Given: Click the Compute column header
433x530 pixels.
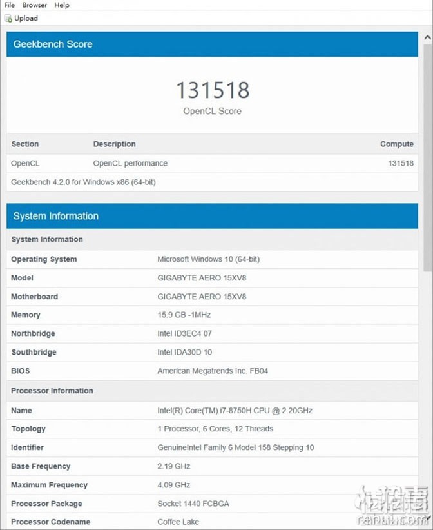Looking at the screenshot, I should click(x=397, y=144).
